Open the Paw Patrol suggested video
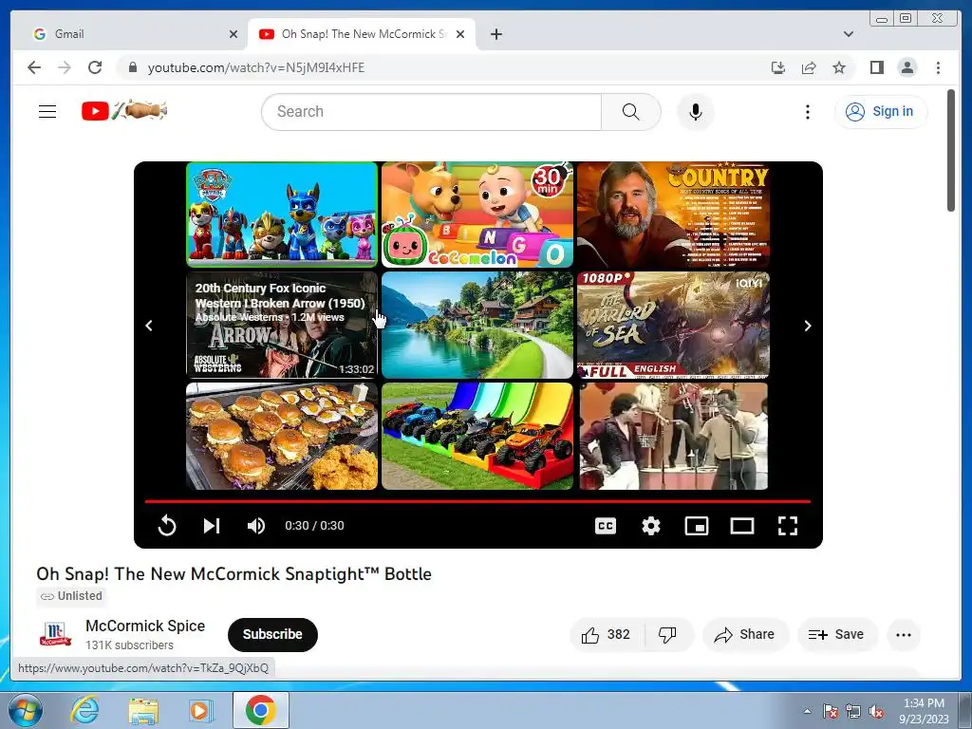Image resolution: width=972 pixels, height=729 pixels. [282, 215]
